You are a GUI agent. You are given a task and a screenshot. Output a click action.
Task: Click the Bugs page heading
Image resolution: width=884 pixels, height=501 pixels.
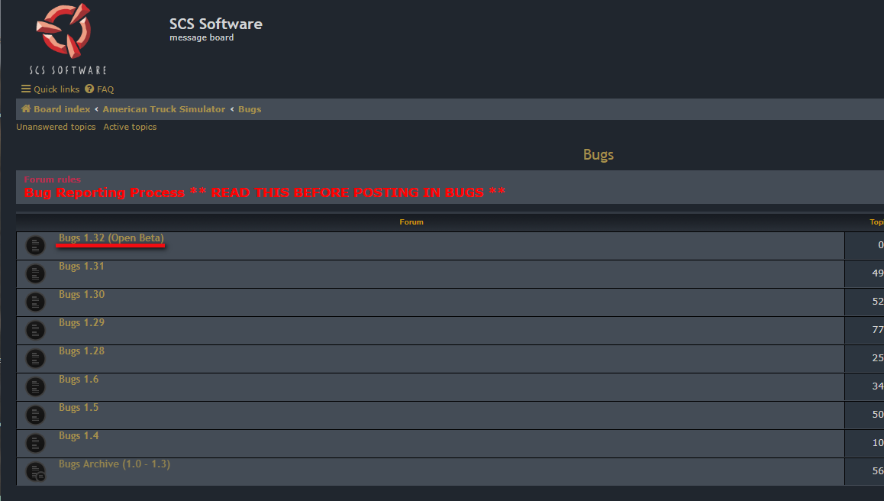(598, 154)
